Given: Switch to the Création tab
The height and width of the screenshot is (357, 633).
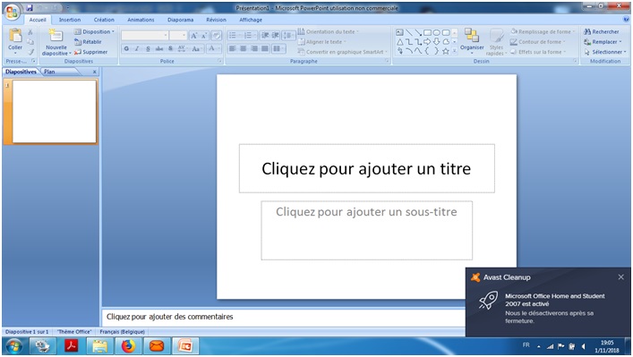Looking at the screenshot, I should 104,20.
